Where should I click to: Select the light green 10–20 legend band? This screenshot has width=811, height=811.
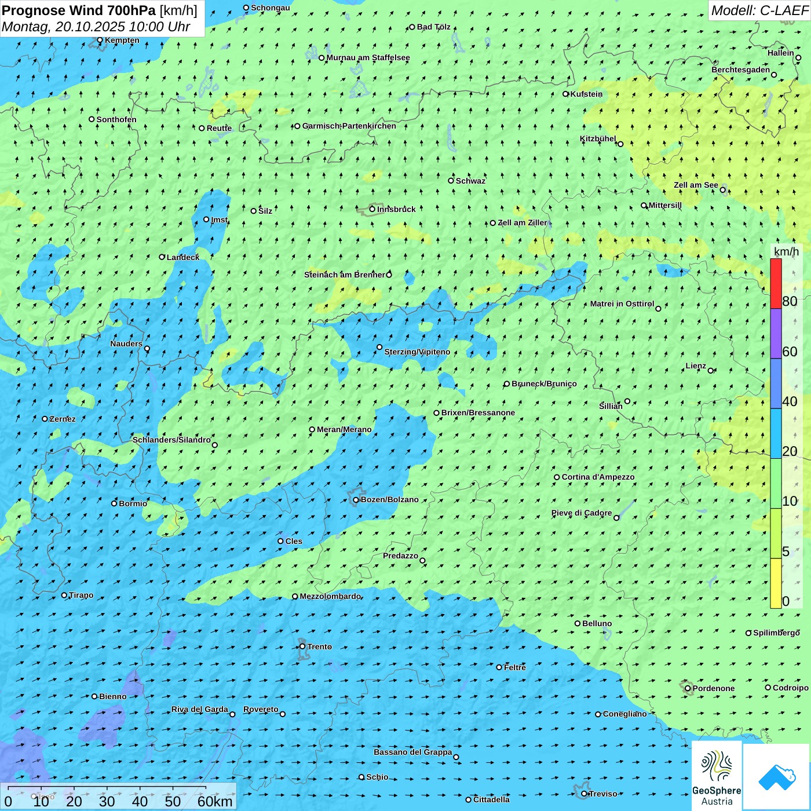[776, 483]
